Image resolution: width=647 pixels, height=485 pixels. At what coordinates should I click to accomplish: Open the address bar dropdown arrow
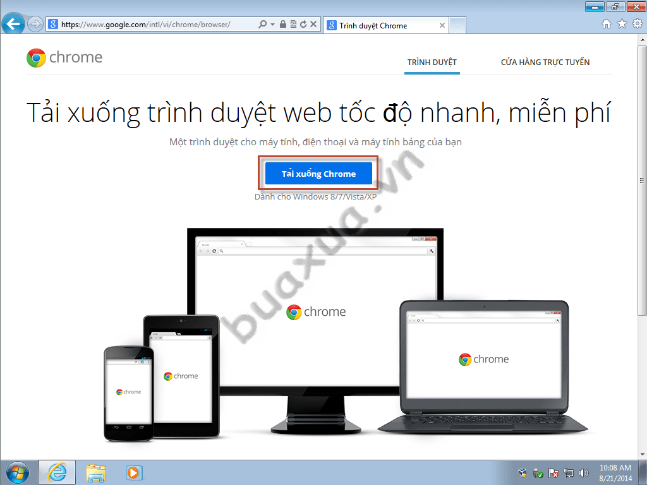[x=272, y=25]
